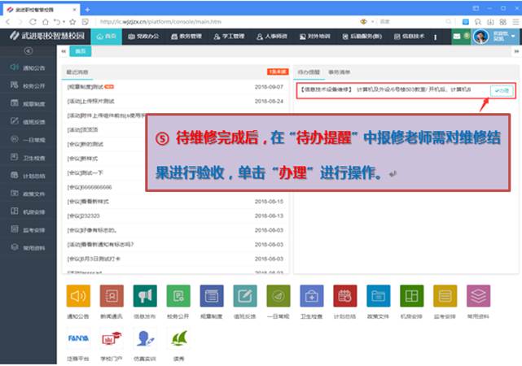
Task: Open the 学校门户 shortcut
Action: tap(112, 338)
